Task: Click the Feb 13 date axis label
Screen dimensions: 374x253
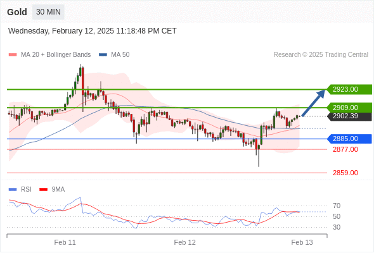Action: click(302, 242)
